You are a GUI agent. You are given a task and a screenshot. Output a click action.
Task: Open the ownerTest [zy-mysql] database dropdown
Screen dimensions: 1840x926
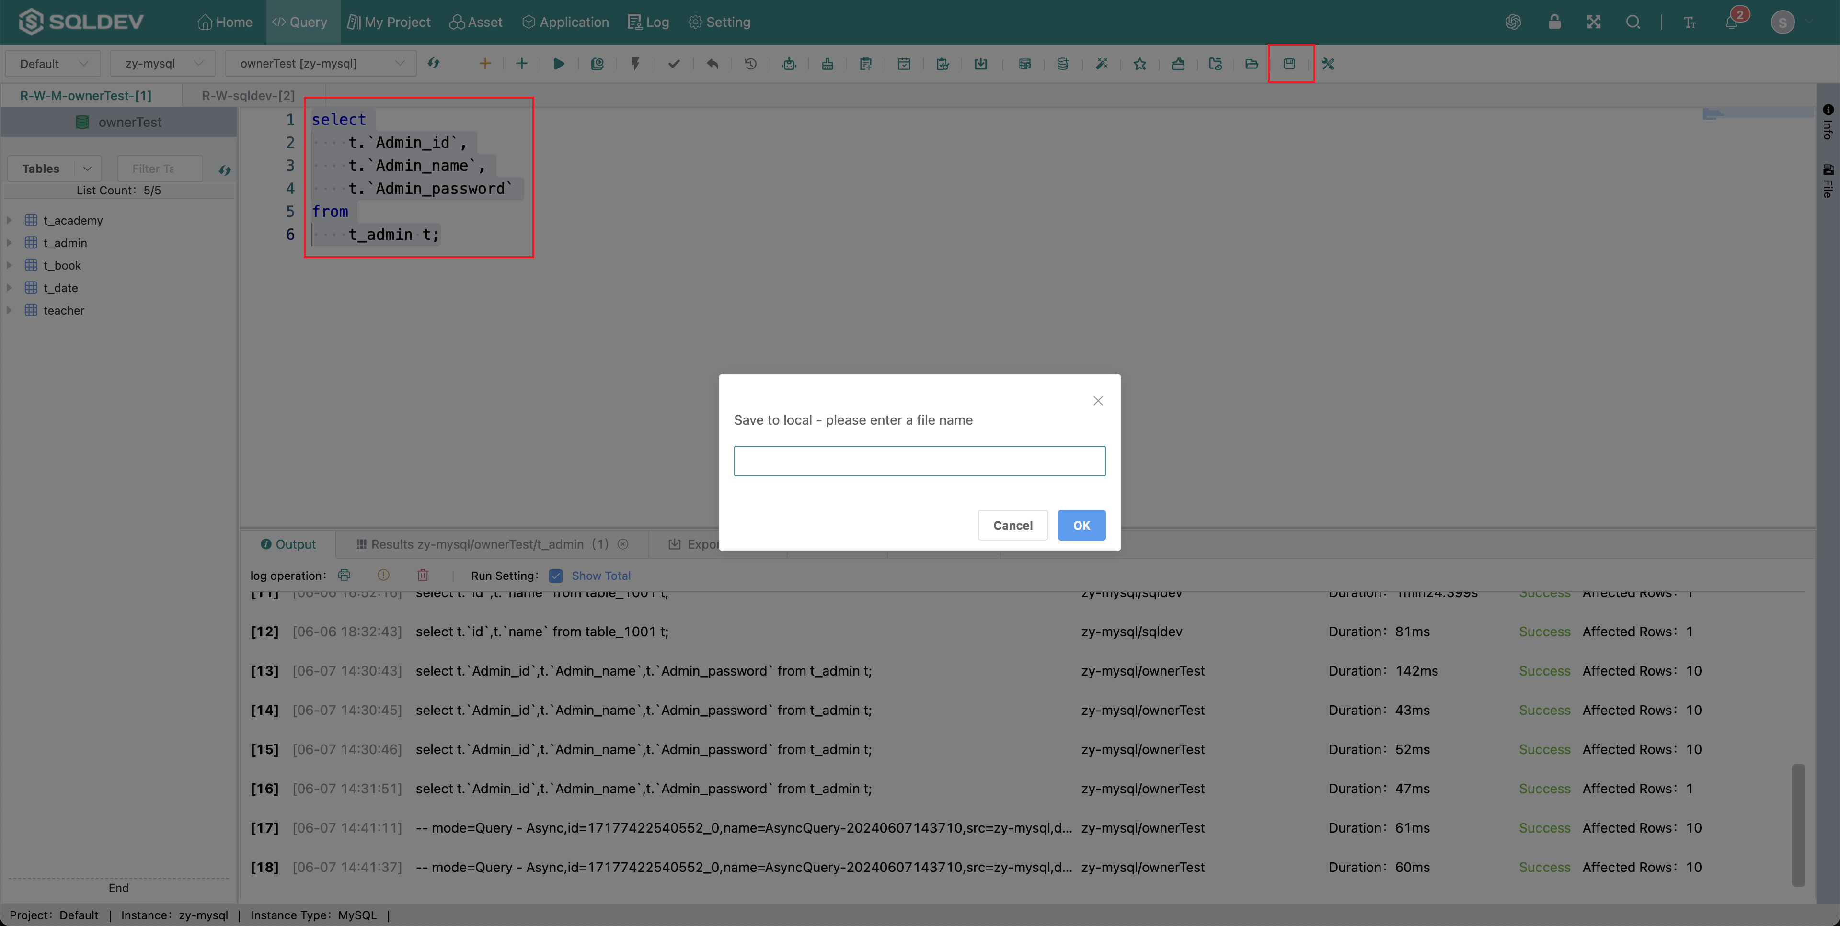point(321,64)
